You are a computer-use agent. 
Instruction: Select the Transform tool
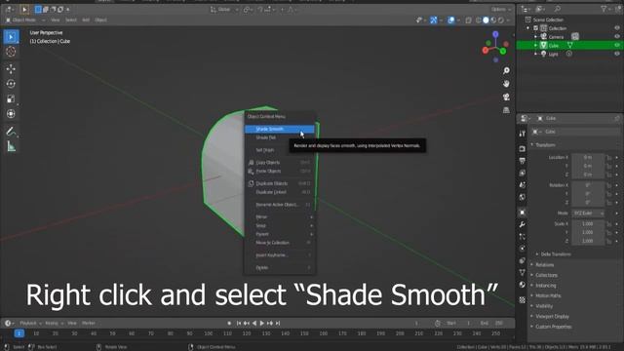coord(11,114)
